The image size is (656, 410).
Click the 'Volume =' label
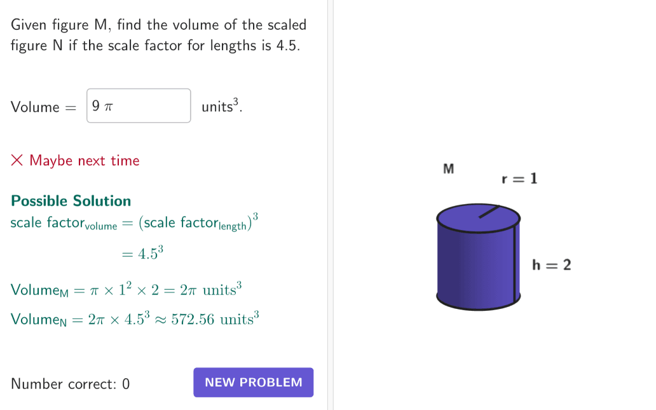43,107
